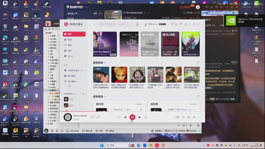Toggle speaker mute in streaming app bottom bar
The height and width of the screenshot is (149, 265).
pos(52,131)
